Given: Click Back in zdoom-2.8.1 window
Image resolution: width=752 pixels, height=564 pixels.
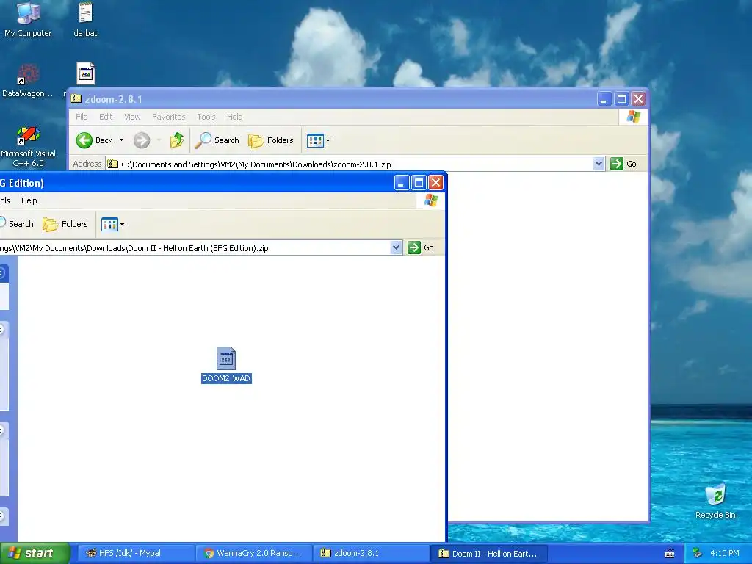Looking at the screenshot, I should click(x=95, y=140).
